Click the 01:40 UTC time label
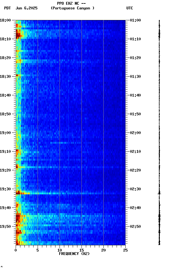173x270 pixels. [x=135, y=95]
